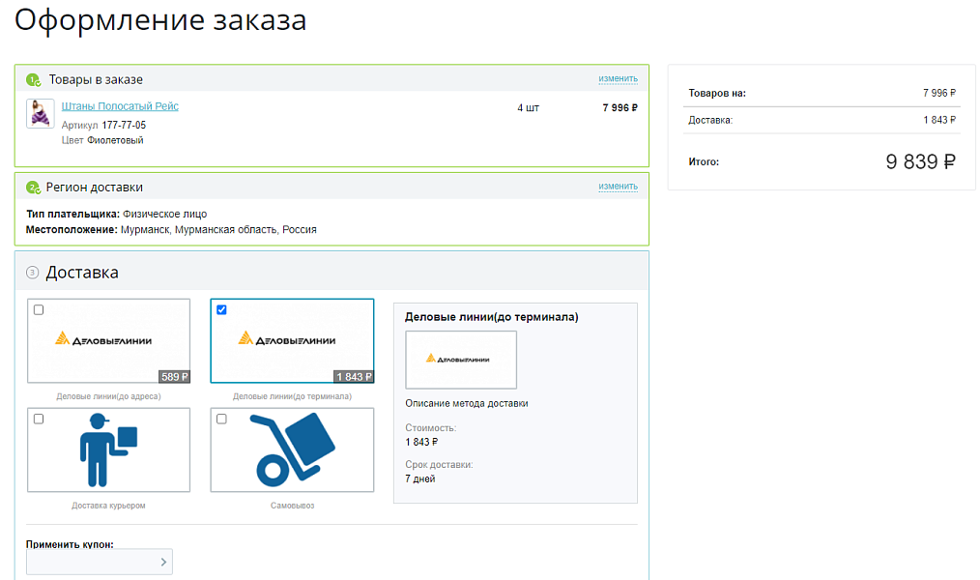Screen dimensions: 980x580
Task: Enable the Доставка курьером checkbox
Action: 39,419
